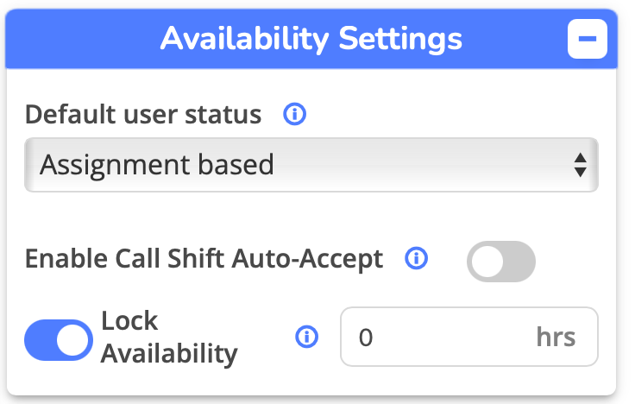Click the up-down arrows on status selector
Screen dimensions: 635x404
[x=580, y=165]
